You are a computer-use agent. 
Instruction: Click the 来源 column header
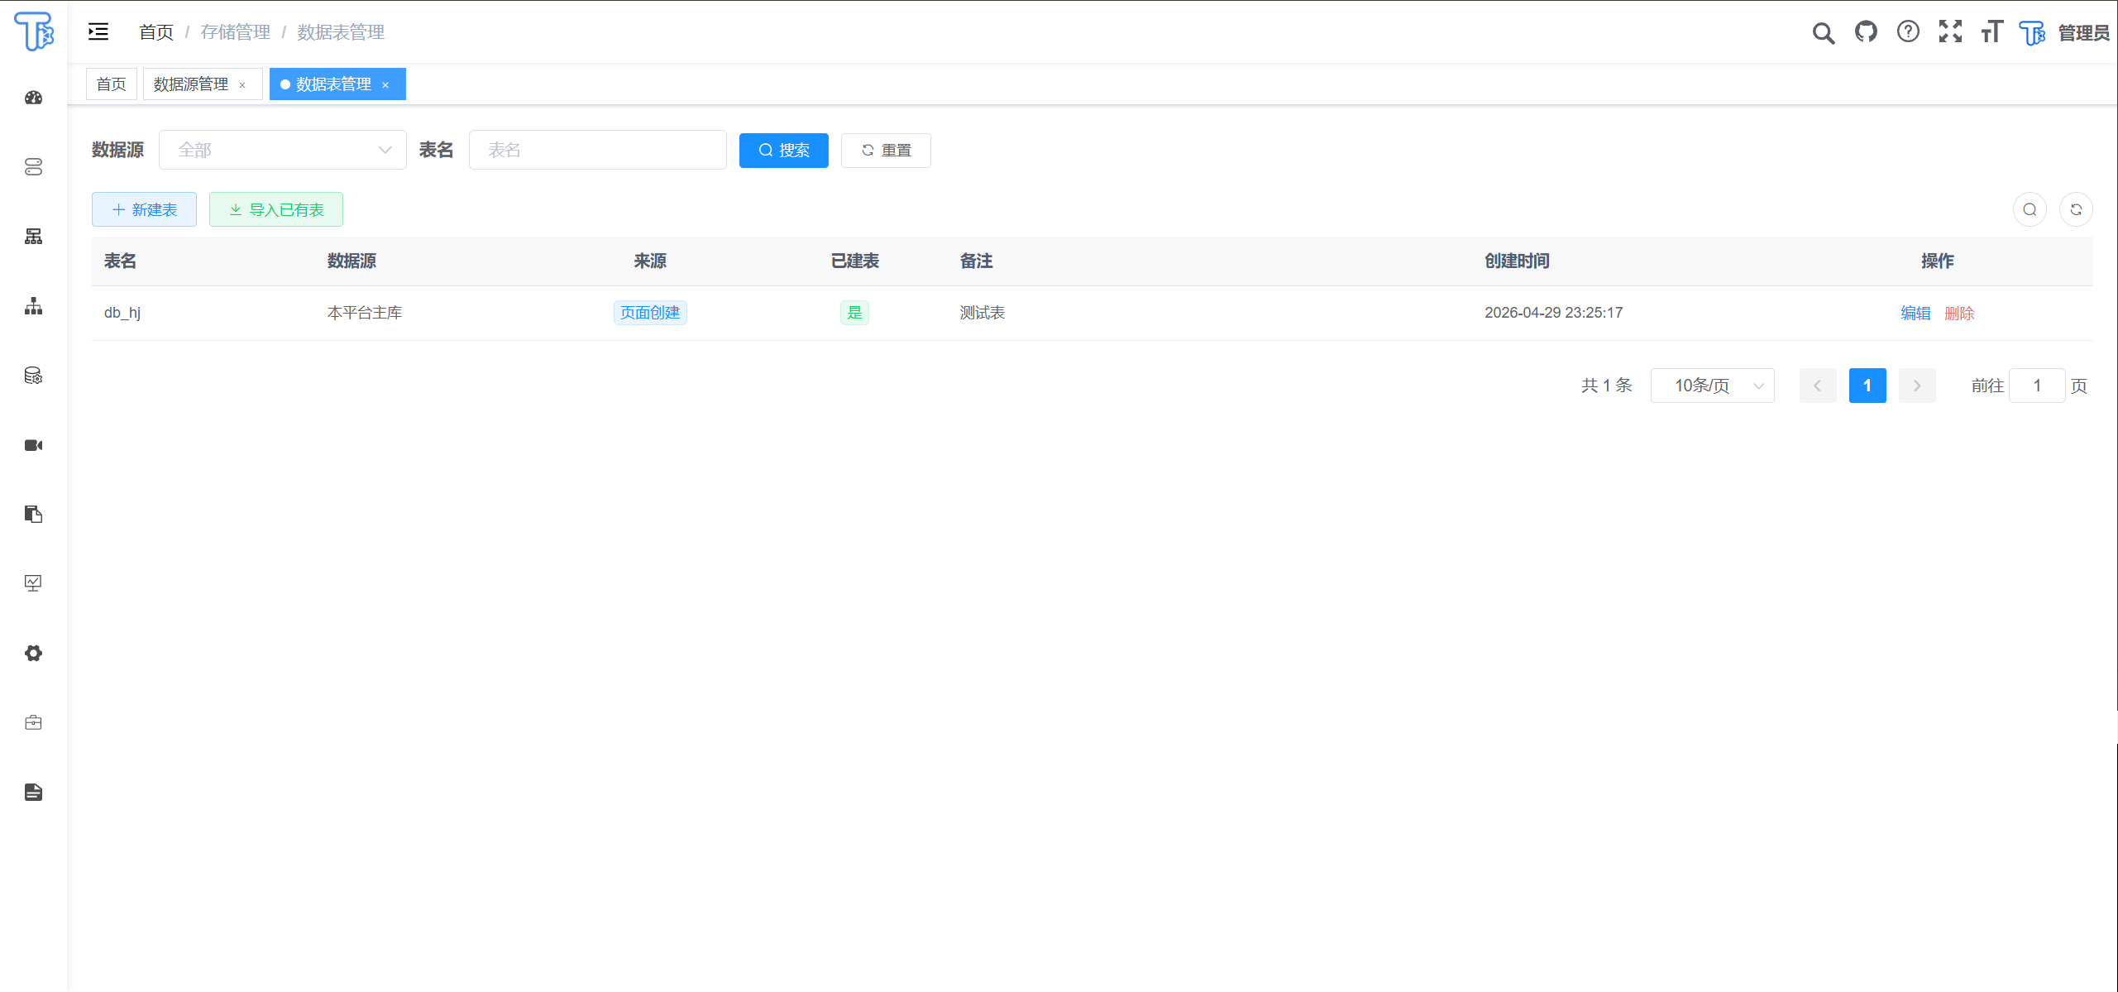click(650, 261)
